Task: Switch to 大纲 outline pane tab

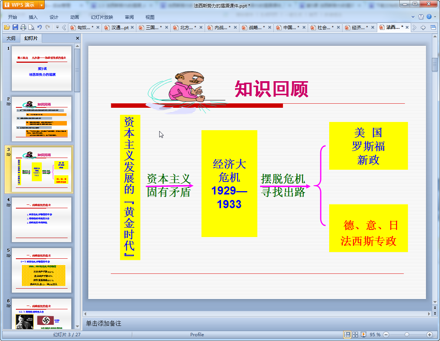Action: 11,38
